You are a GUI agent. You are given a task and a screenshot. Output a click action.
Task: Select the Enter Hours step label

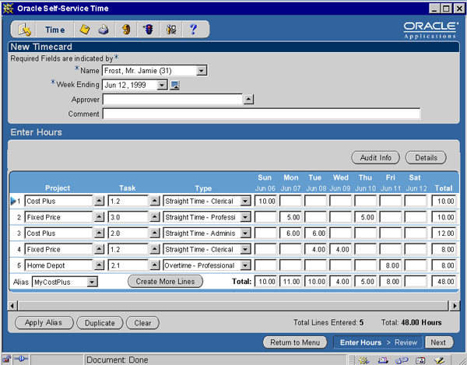coord(360,342)
